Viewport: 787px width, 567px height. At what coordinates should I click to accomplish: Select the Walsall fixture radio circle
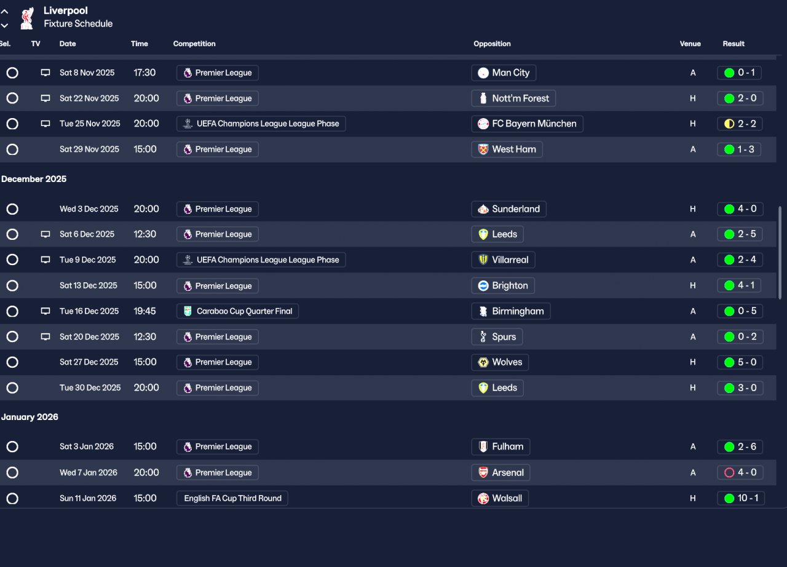coord(12,498)
